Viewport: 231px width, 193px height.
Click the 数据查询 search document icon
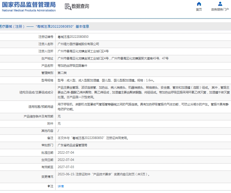point(68,7)
